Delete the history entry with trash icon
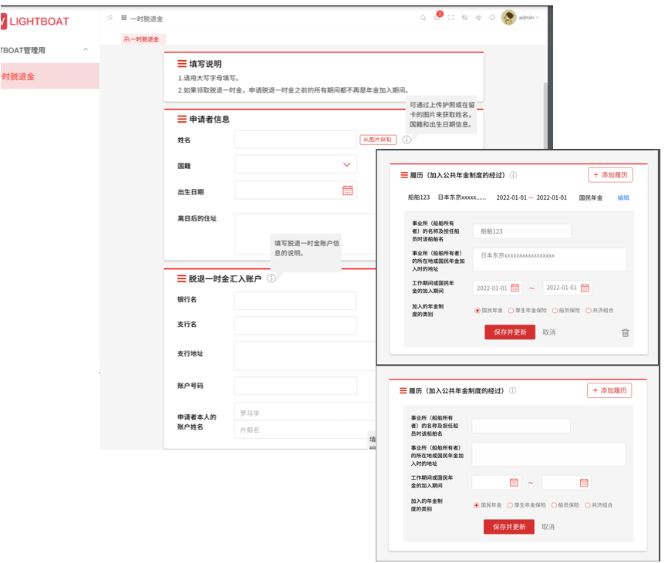This screenshot has height=563, width=665. tap(625, 332)
